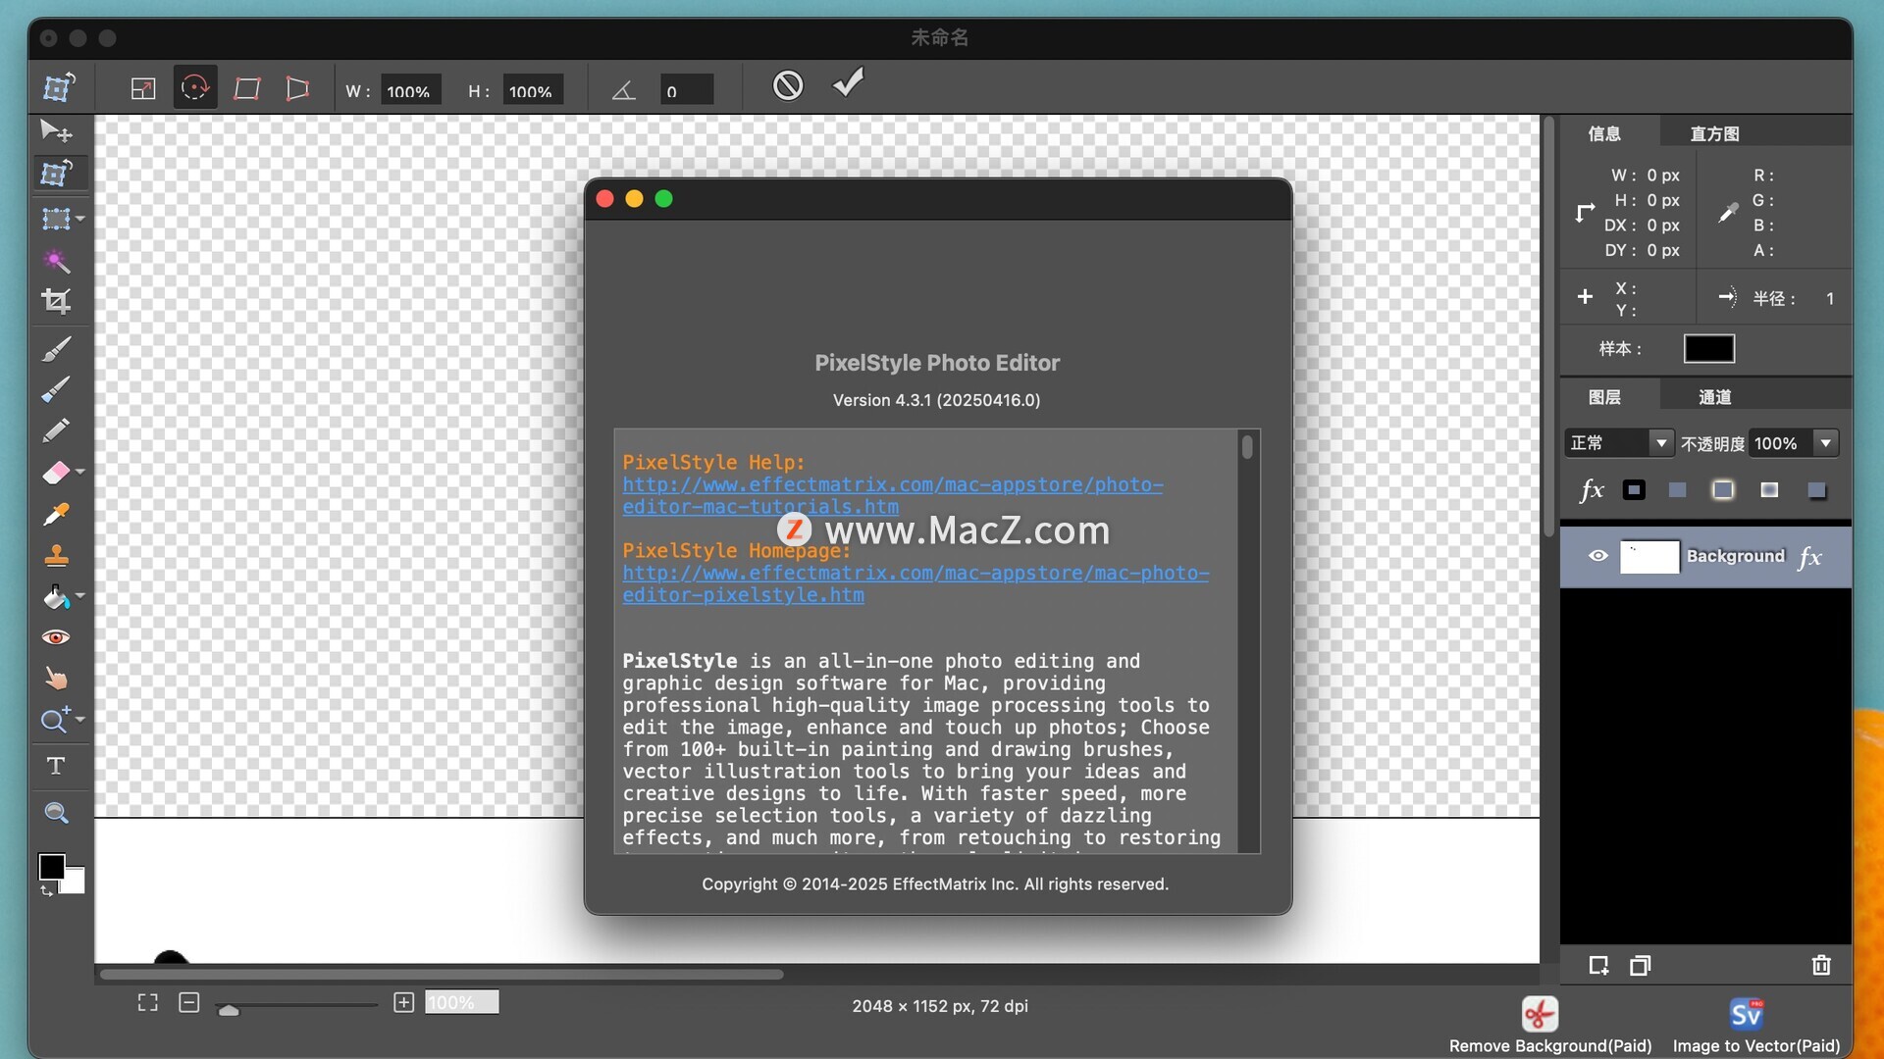This screenshot has height=1059, width=1884.
Task: Open the PixelStyle Homepage link
Action: click(916, 583)
